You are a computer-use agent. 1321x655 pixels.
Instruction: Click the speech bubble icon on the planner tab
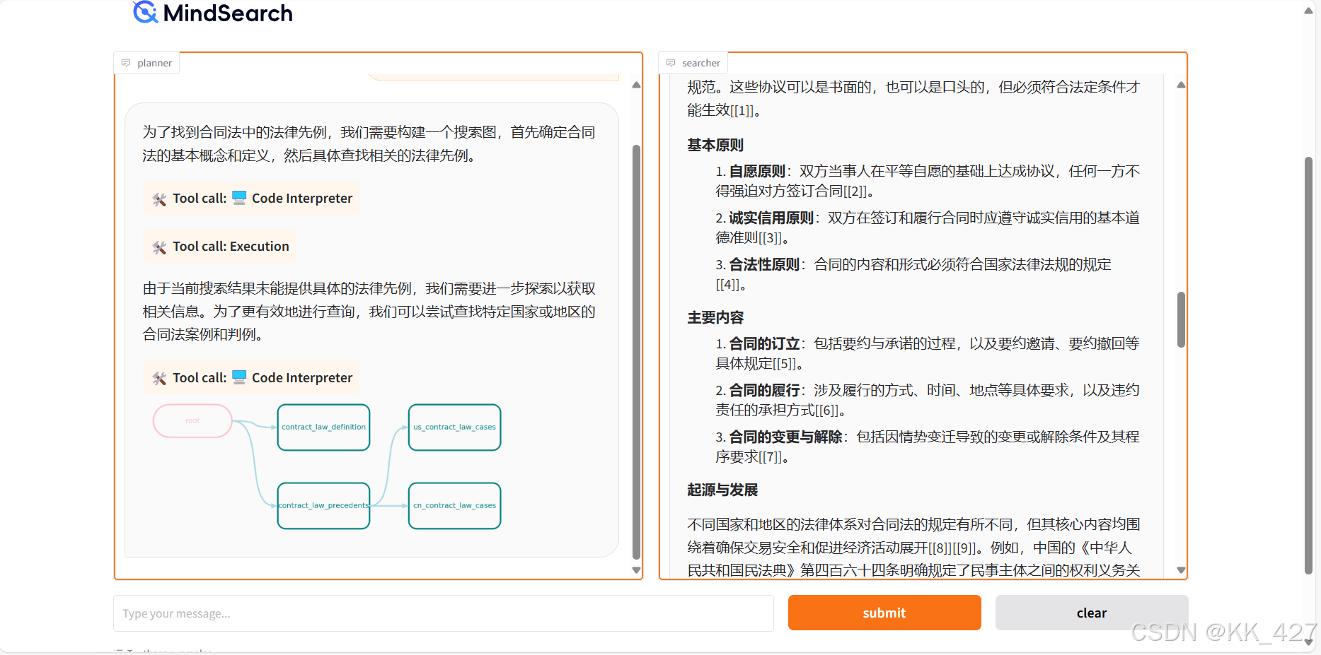tap(127, 62)
